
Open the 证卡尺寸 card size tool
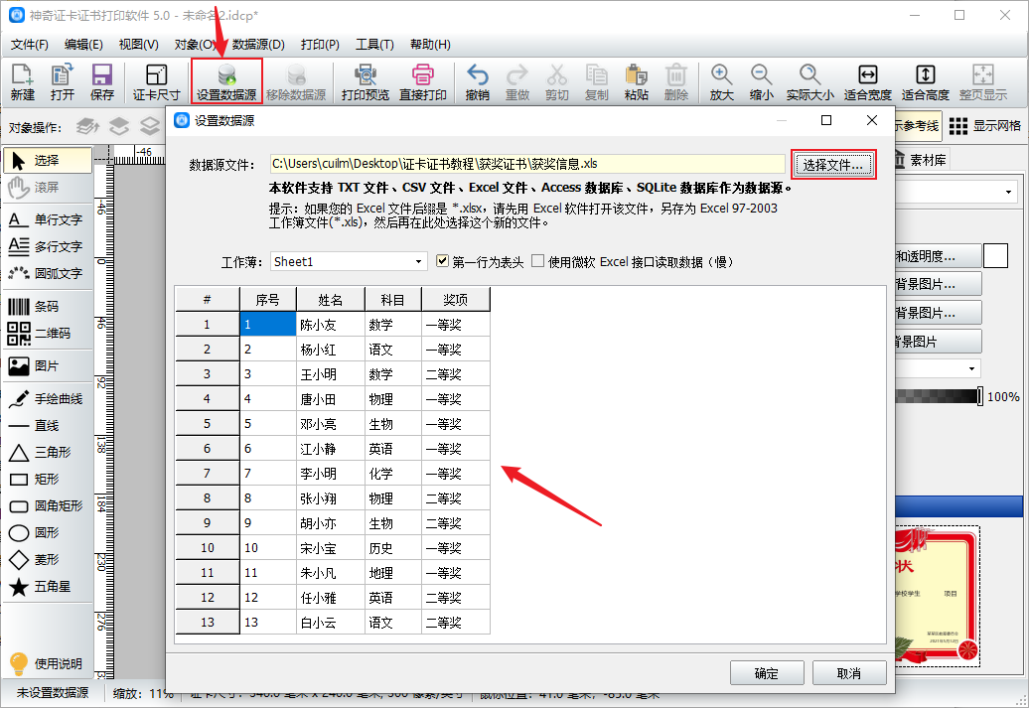[156, 82]
